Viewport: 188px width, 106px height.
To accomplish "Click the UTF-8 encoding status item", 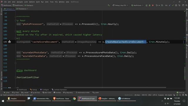I will pos(155,95).
